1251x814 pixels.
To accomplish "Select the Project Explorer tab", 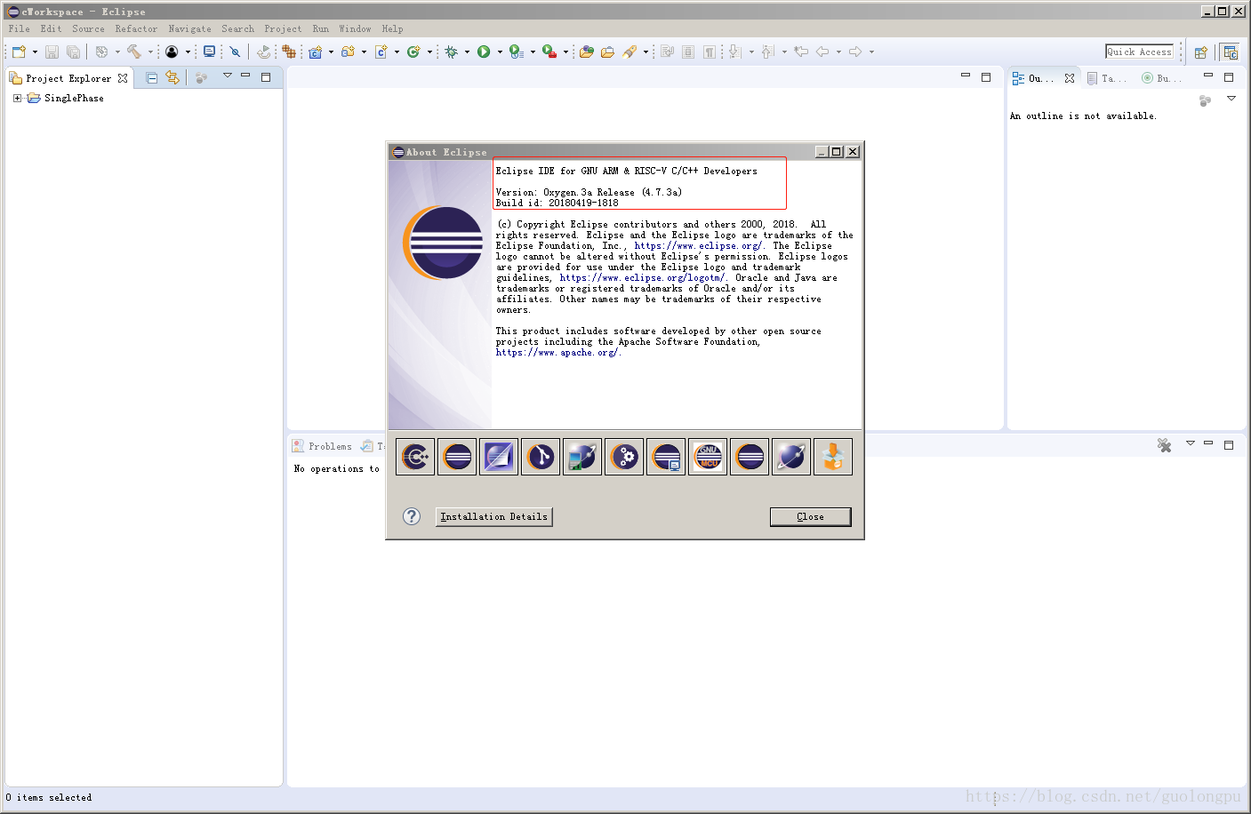I will click(69, 78).
